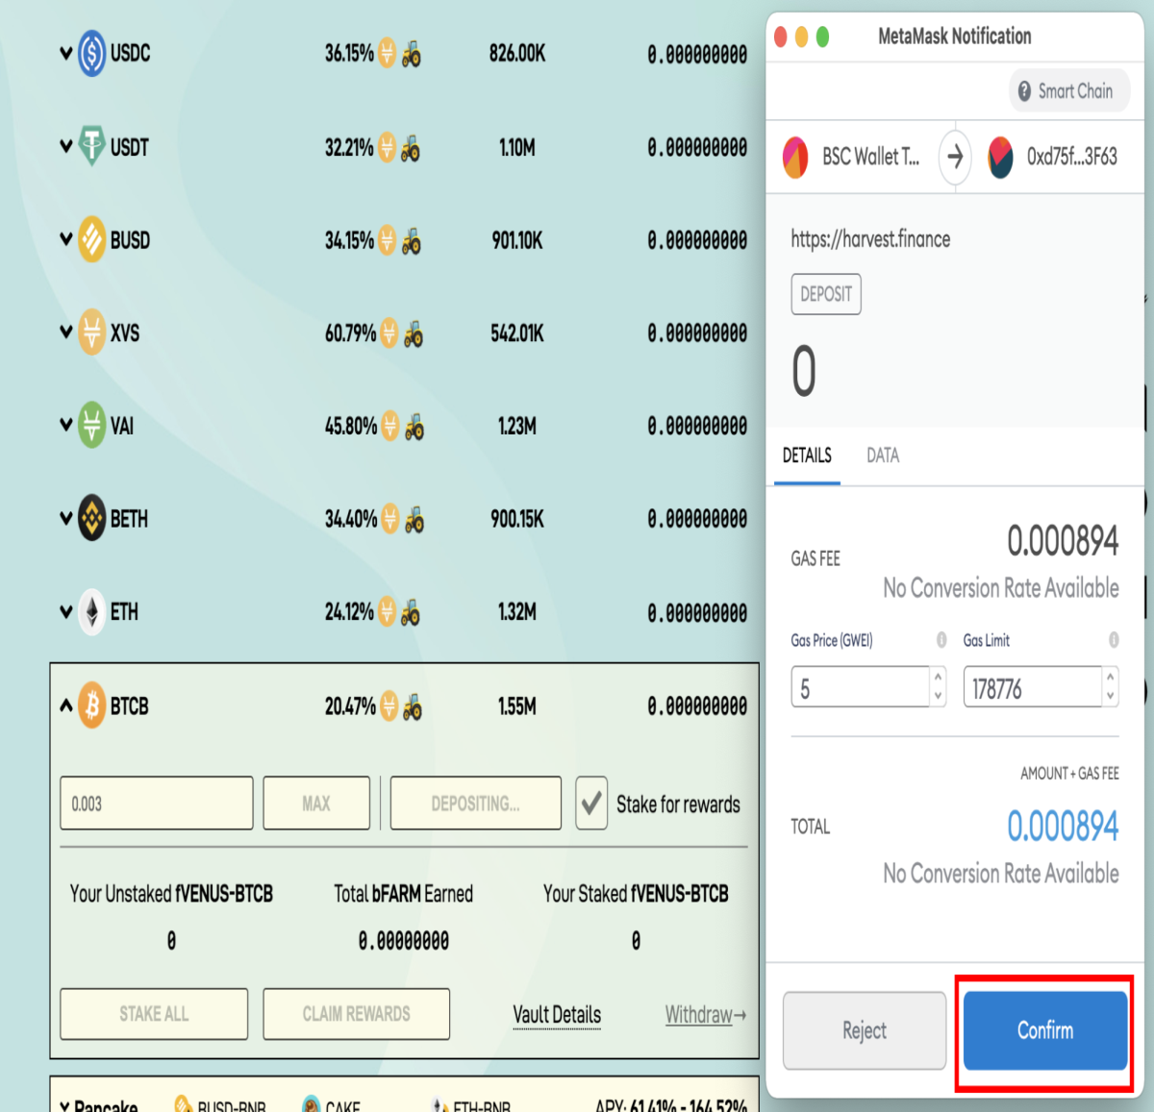Screen dimensions: 1154x1112
Task: Decrease Gas Limit with down stepper arrow
Action: point(1111,697)
